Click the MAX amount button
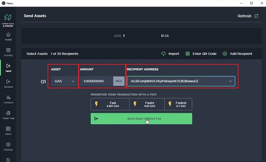 tap(119, 81)
